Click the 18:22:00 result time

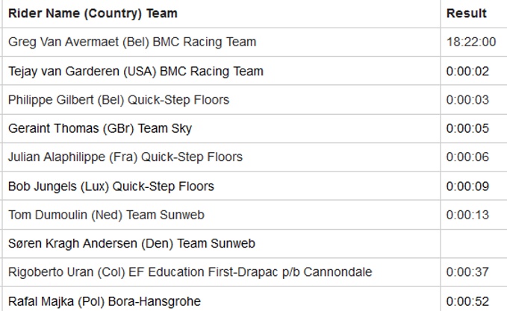click(x=471, y=43)
